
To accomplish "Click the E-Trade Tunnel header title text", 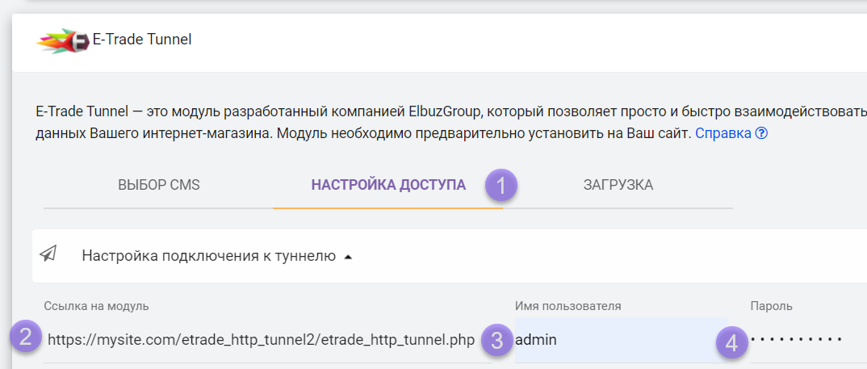I will pos(142,40).
